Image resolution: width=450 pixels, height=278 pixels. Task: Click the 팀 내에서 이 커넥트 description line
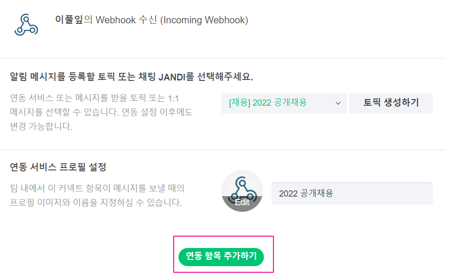click(97, 189)
